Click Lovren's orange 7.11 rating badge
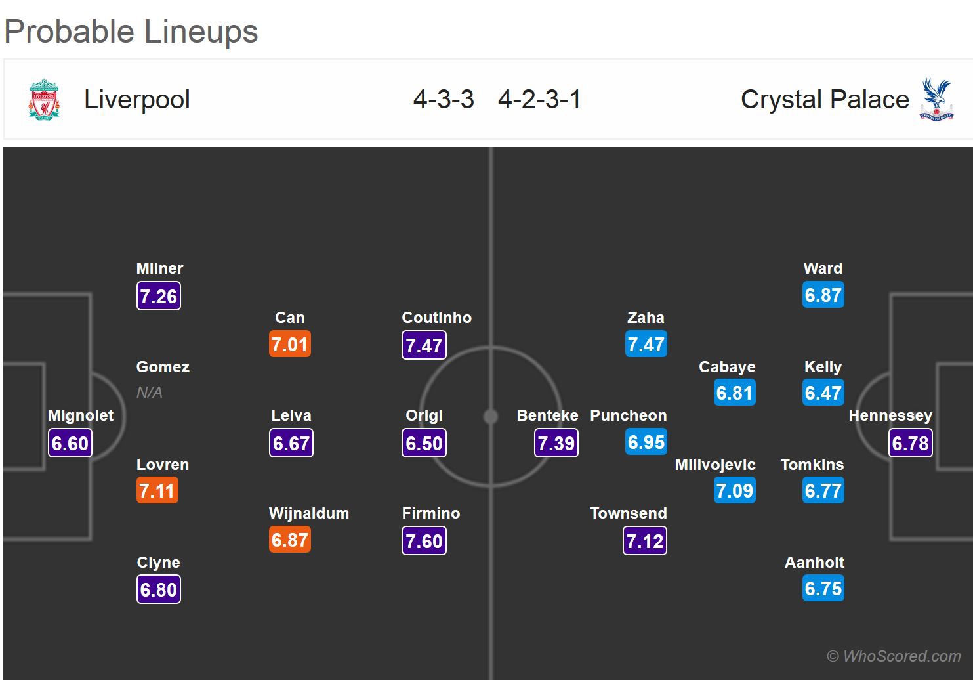Image resolution: width=973 pixels, height=680 pixels. click(x=157, y=490)
